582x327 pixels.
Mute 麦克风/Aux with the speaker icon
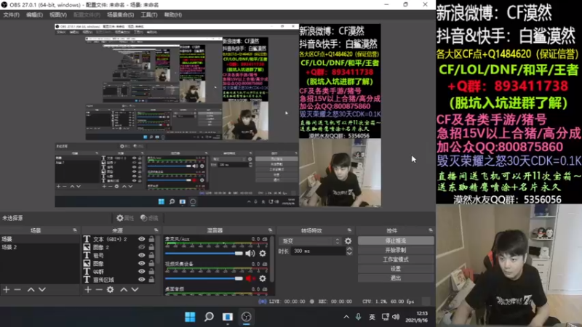click(250, 254)
